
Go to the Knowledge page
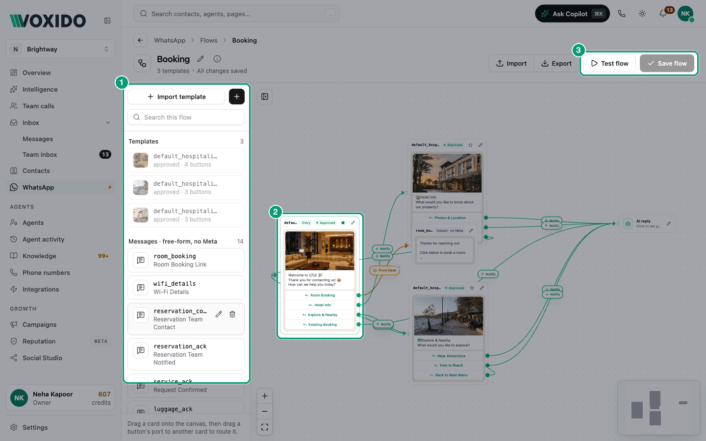pos(61,256)
